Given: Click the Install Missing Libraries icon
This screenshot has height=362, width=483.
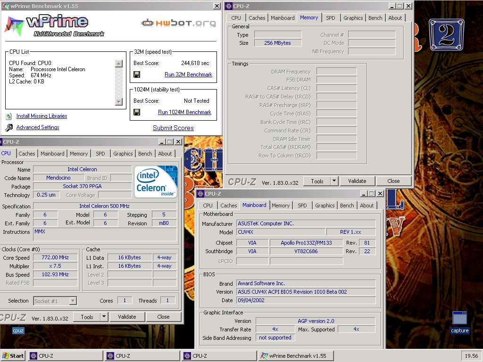Looking at the screenshot, I should click(9, 116).
